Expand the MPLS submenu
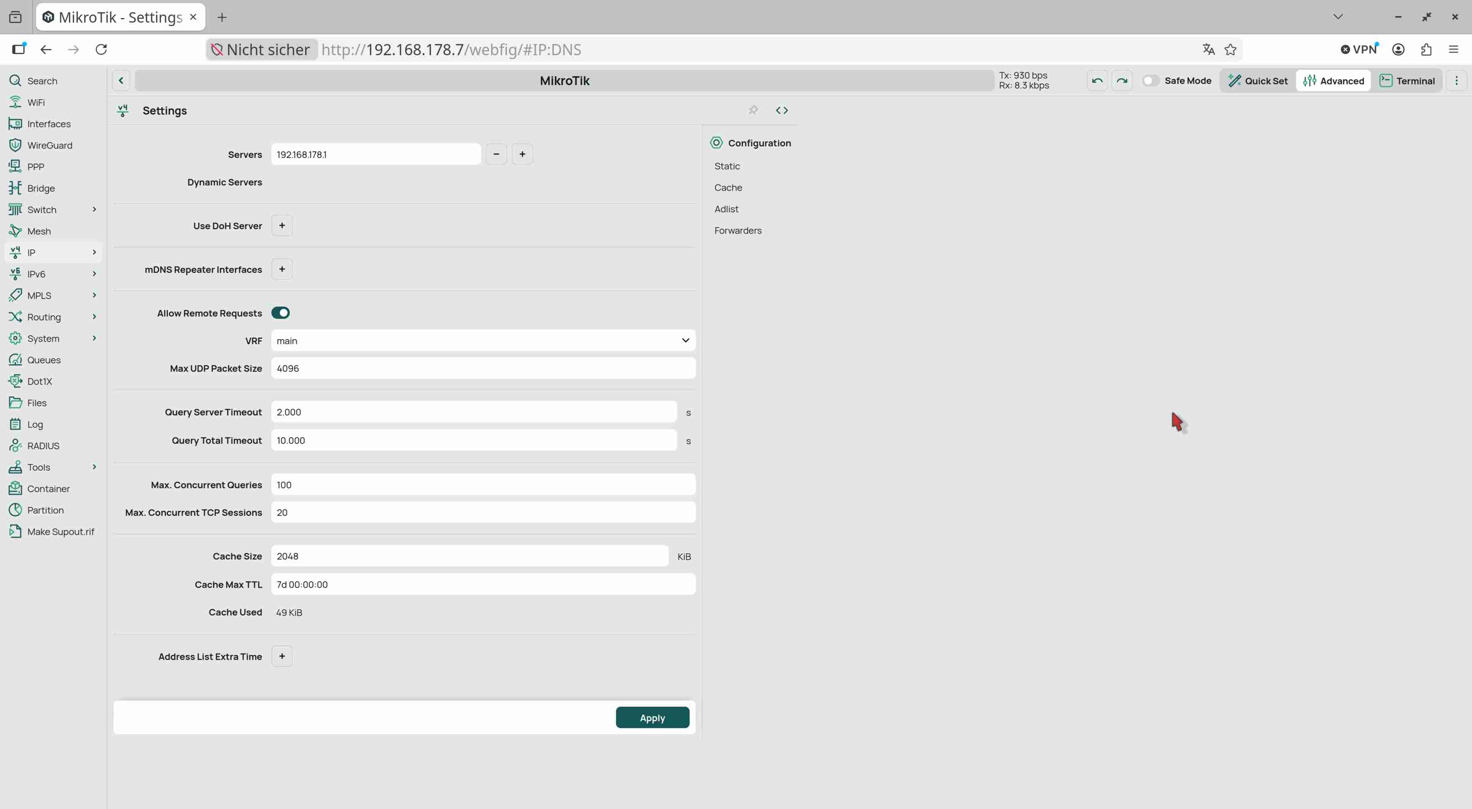The height and width of the screenshot is (809, 1472). (94, 295)
